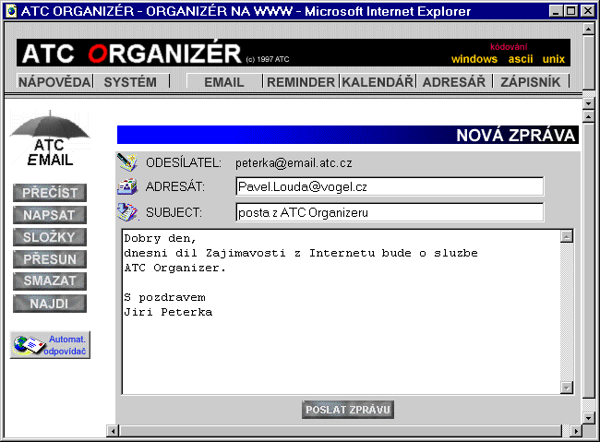The height and width of the screenshot is (442, 600).
Task: Open the KALENDÁŘ section
Action: (x=378, y=81)
